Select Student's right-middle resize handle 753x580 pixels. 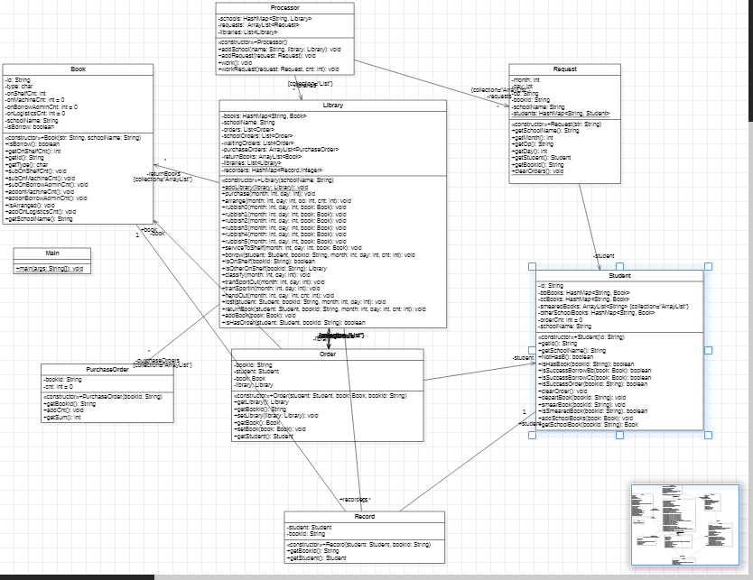click(708, 351)
